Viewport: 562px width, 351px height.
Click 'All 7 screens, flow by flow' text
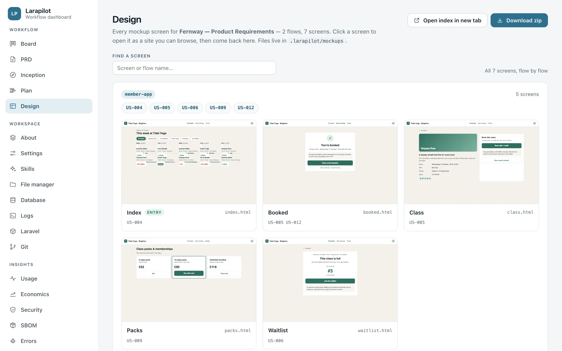point(516,71)
